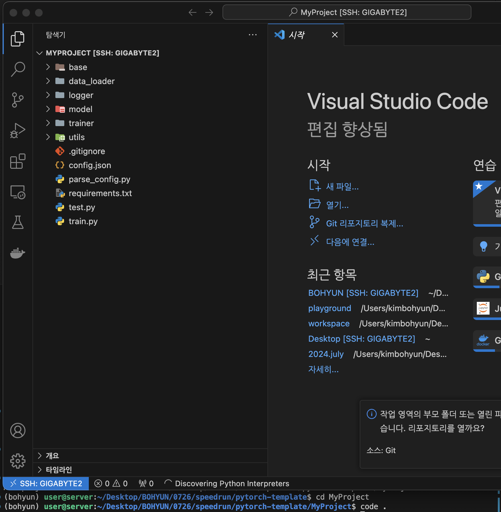Open the Docker view in the activity bar
This screenshot has width=501, height=512.
tap(18, 253)
